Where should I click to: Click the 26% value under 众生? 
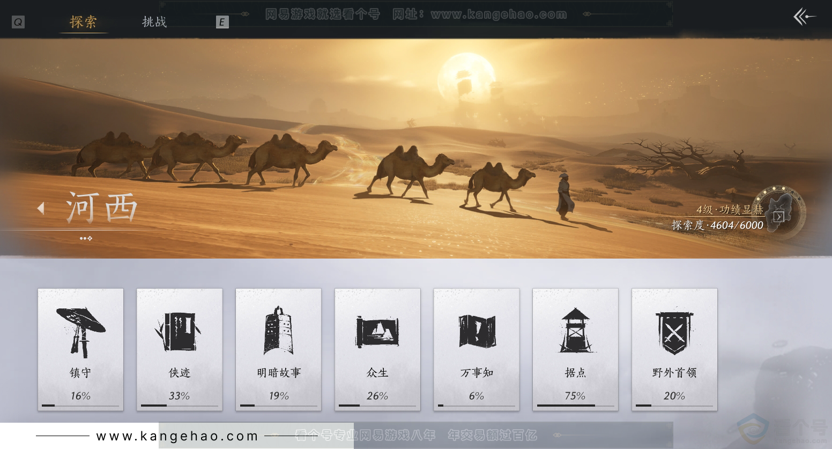tap(377, 396)
